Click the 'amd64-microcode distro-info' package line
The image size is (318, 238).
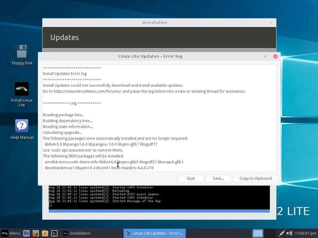114,162
